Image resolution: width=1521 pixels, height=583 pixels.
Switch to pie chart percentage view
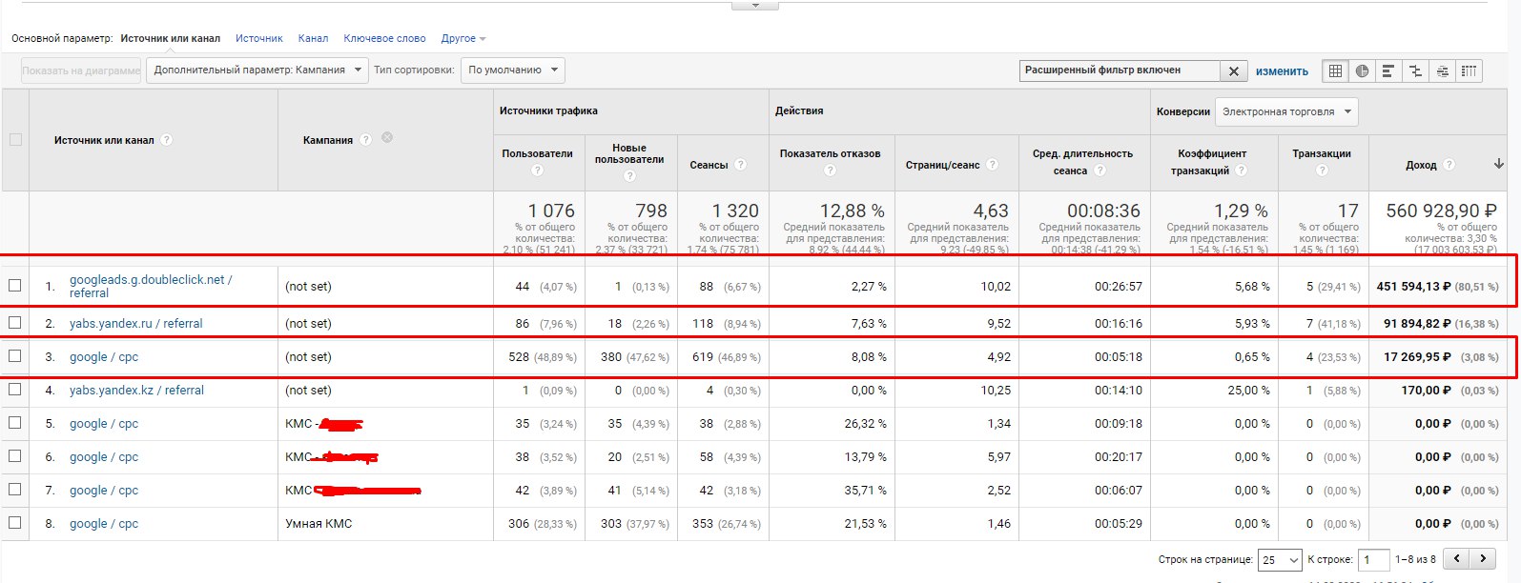(x=1362, y=70)
